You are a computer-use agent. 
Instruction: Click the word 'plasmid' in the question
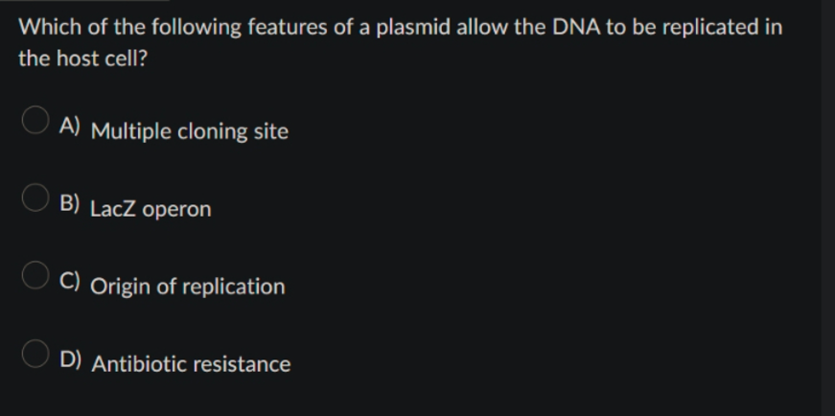point(413,27)
